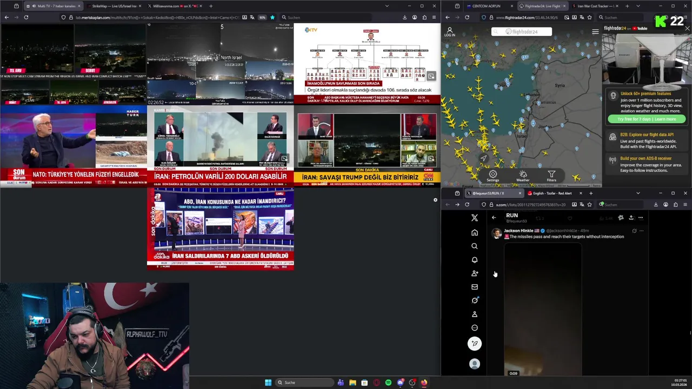The image size is (692, 389).
Task: Reload the Multi TV browser page
Action: coord(26,17)
